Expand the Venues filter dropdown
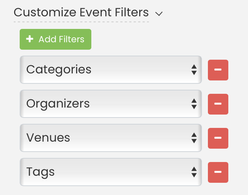The width and height of the screenshot is (248, 195). (x=111, y=138)
